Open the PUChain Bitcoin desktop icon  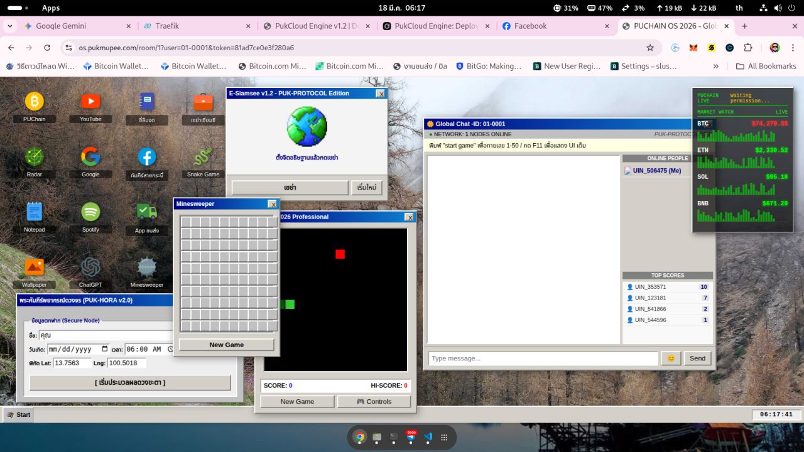(x=34, y=102)
